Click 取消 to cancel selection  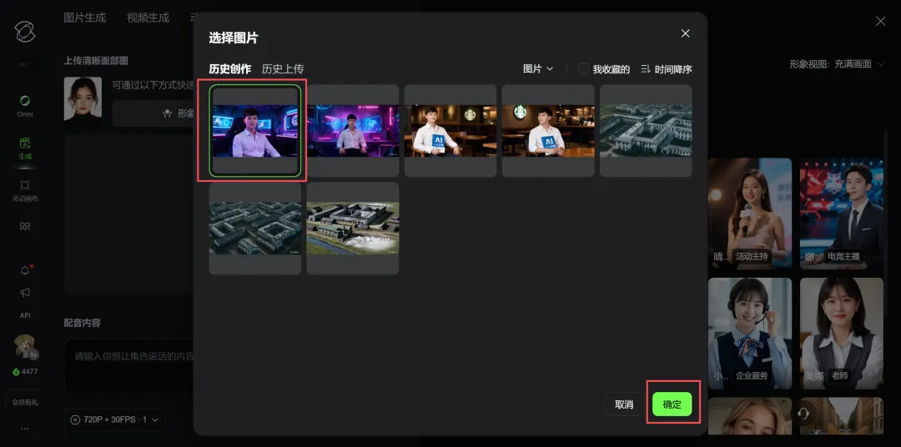624,404
